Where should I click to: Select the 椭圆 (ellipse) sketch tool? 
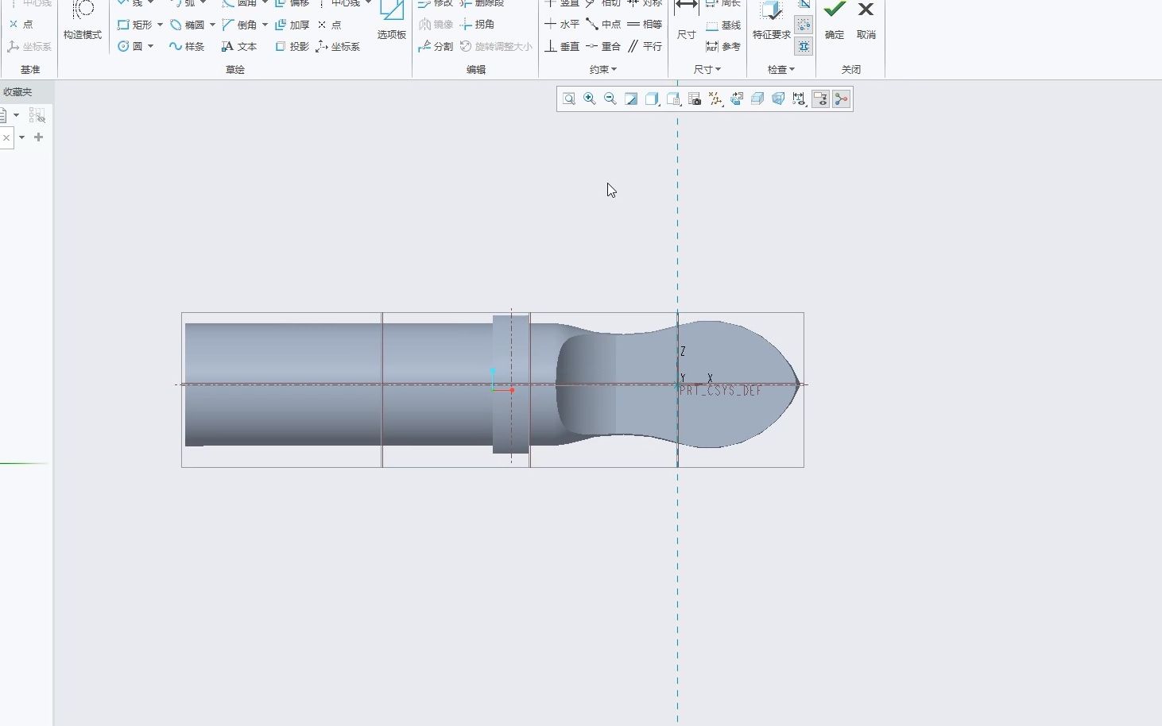[x=188, y=25]
